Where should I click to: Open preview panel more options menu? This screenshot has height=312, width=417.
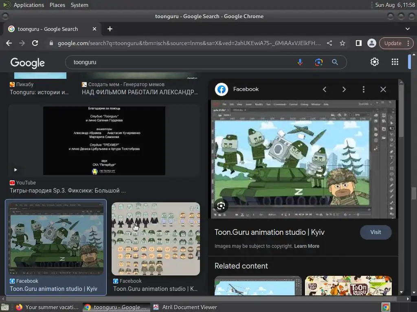click(x=364, y=89)
